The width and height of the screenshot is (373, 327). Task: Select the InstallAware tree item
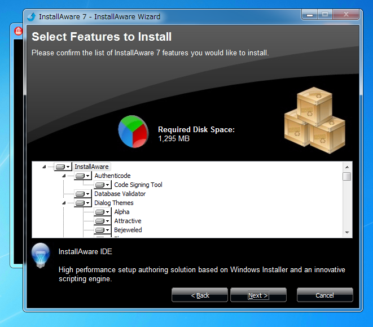tap(91, 167)
